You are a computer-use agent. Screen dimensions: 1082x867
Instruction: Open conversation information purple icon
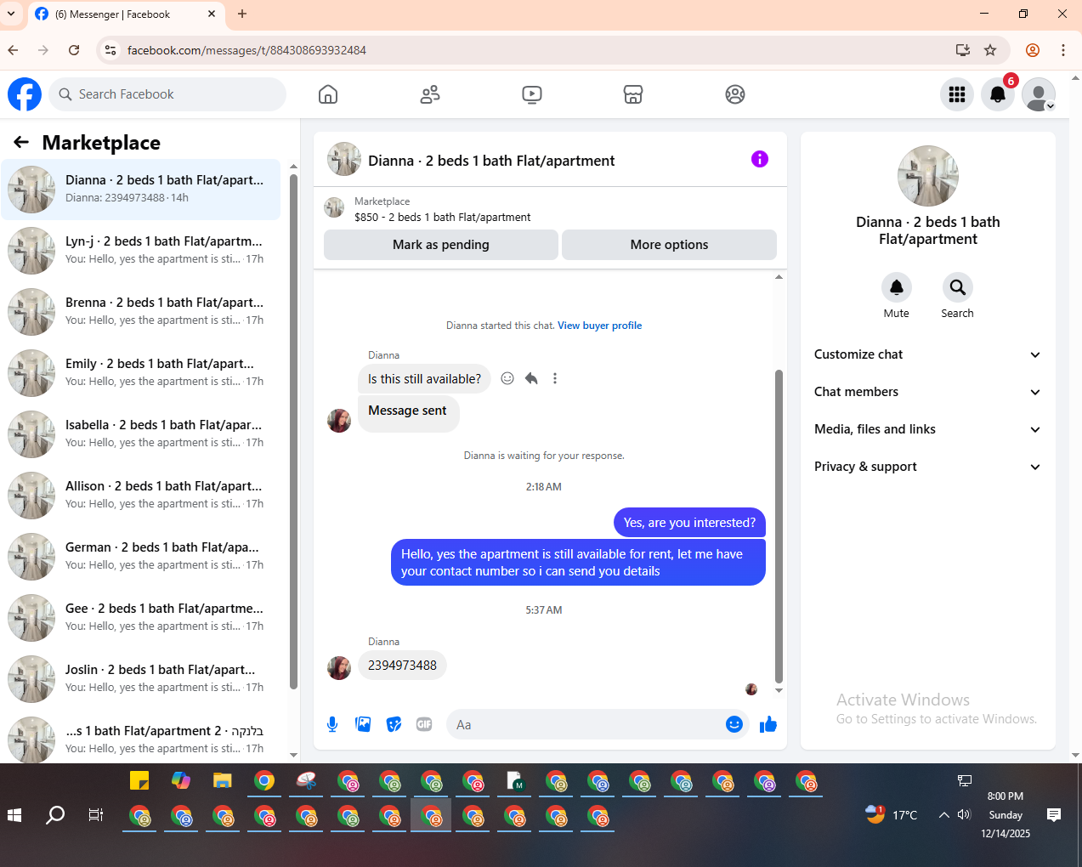click(760, 159)
